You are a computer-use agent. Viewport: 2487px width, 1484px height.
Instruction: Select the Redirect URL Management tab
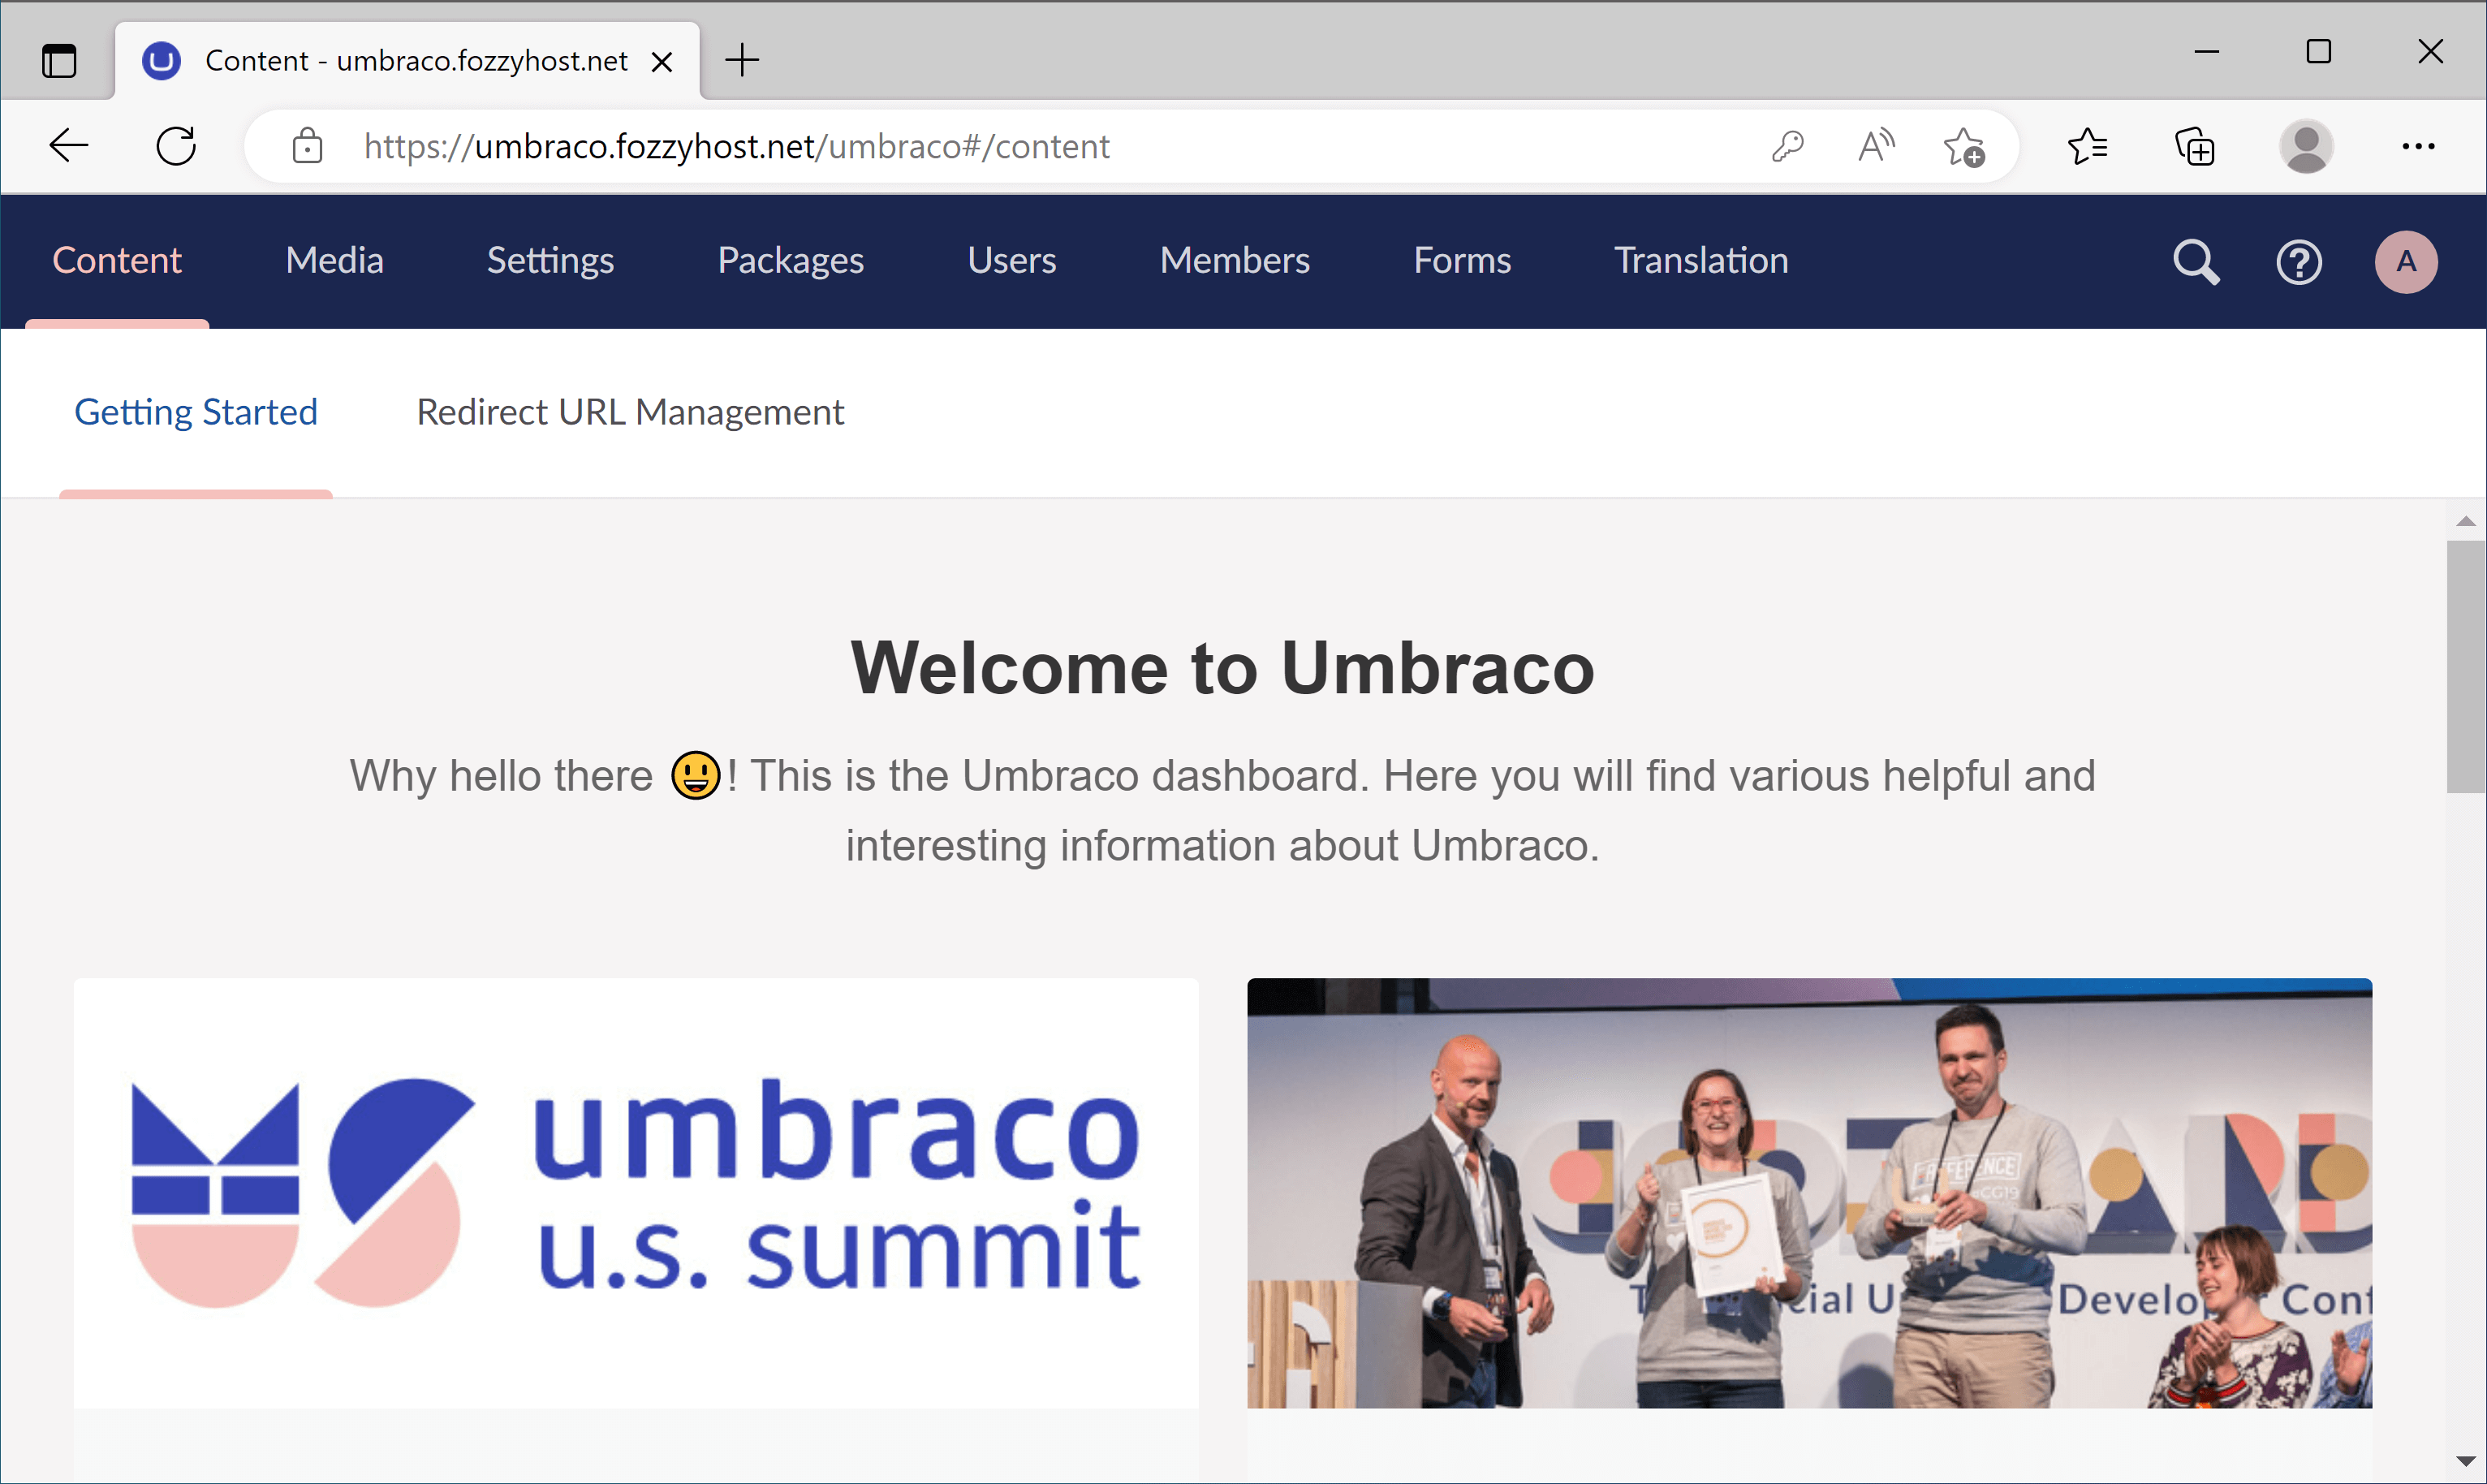point(630,412)
